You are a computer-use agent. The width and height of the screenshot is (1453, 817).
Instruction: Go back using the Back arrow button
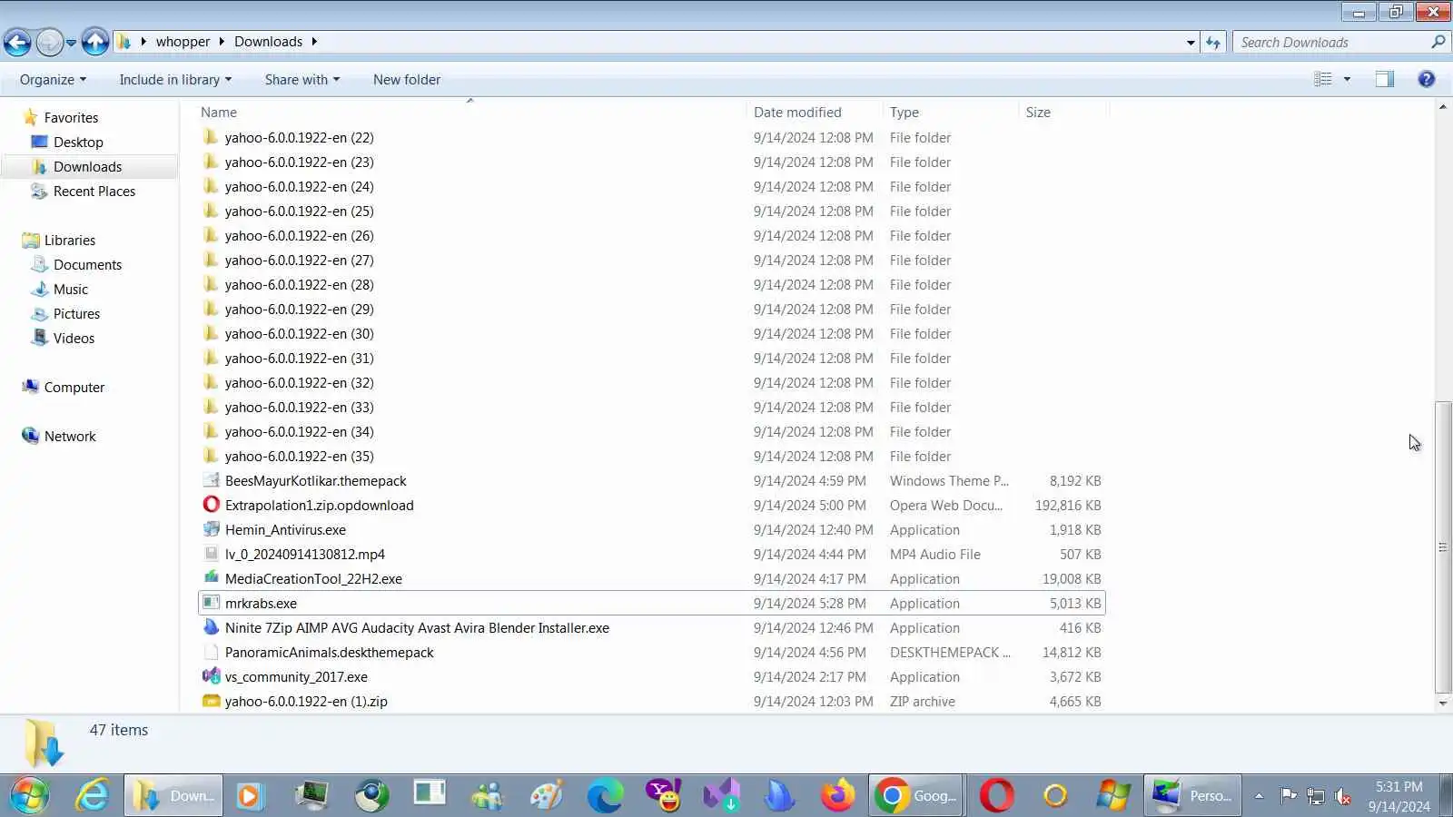17,42
